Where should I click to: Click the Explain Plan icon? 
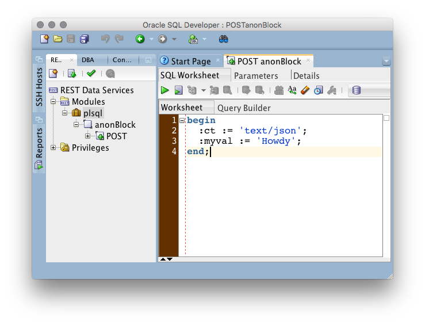click(192, 90)
